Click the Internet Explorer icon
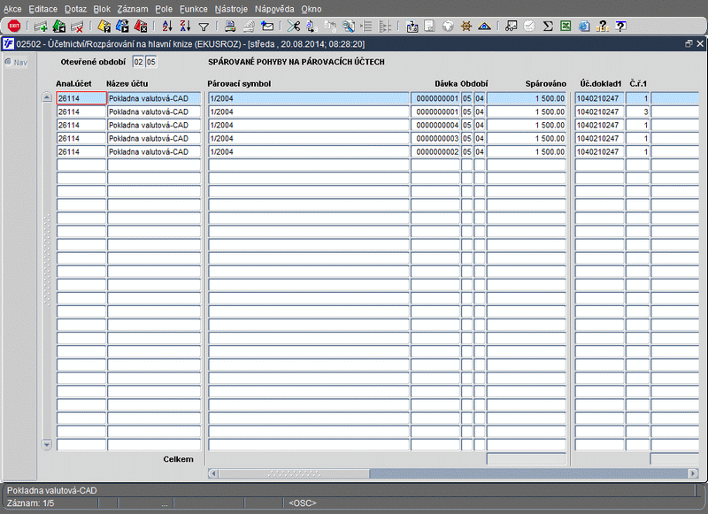Screen dimensions: 708x514 pyautogui.click(x=584, y=27)
